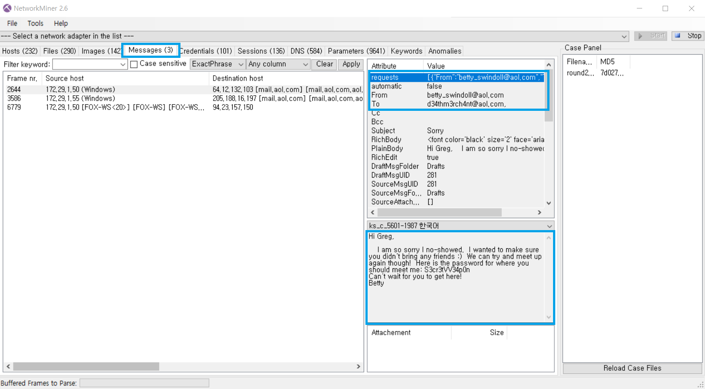Select the requests attribute row
This screenshot has height=389, width=705.
click(x=456, y=77)
